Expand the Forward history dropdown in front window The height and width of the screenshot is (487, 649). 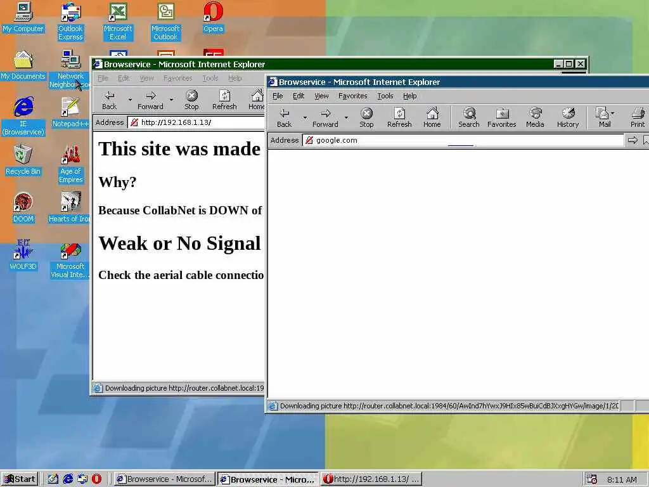[347, 117]
